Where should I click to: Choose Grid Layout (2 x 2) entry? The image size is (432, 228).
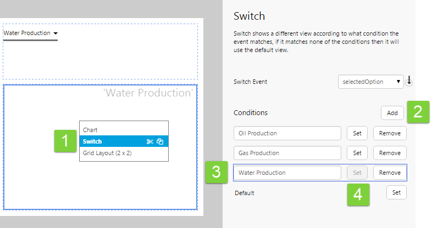(107, 153)
